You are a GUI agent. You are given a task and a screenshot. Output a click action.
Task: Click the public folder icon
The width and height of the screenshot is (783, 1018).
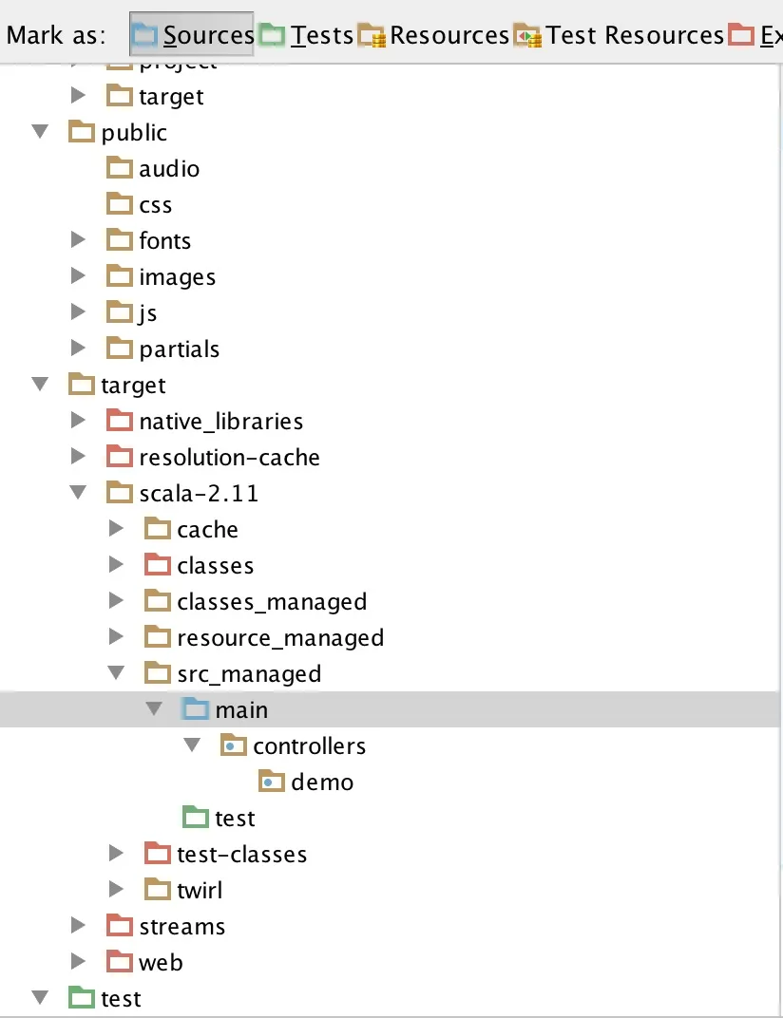pyautogui.click(x=82, y=132)
